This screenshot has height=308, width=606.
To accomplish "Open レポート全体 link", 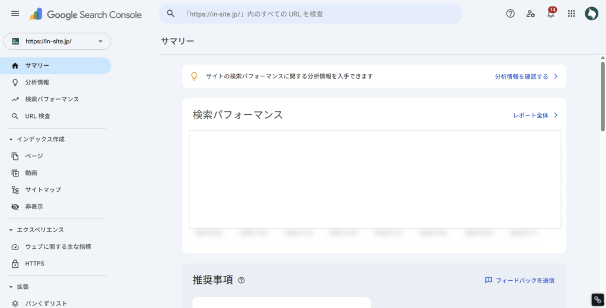I will (x=531, y=115).
